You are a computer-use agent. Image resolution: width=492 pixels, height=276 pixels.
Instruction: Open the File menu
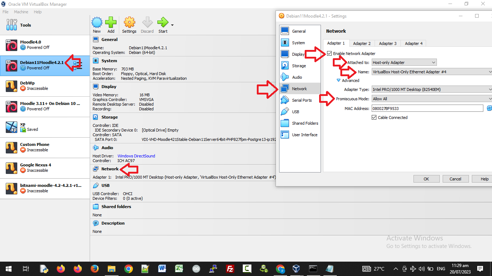point(5,12)
